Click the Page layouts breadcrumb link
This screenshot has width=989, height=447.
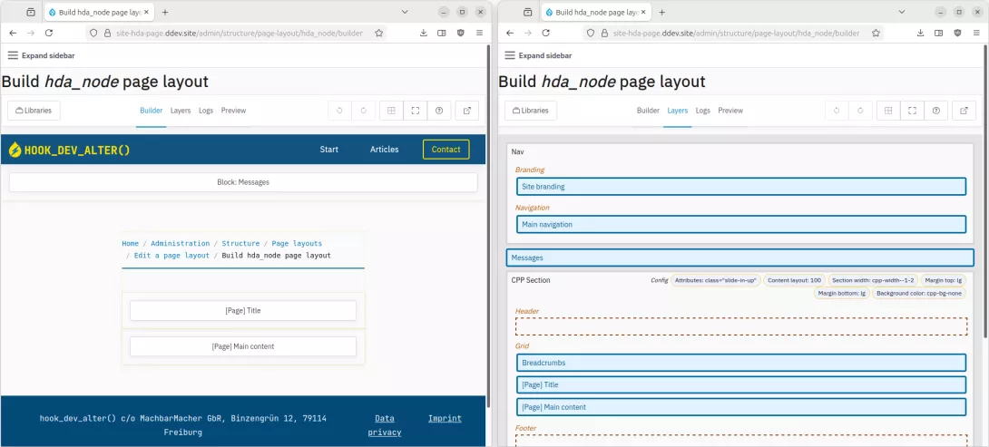(297, 243)
